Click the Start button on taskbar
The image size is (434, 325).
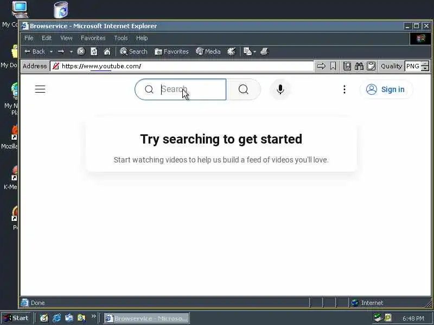[x=16, y=318]
